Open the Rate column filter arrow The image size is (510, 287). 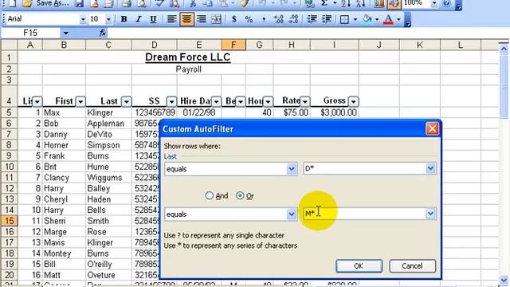(x=304, y=102)
